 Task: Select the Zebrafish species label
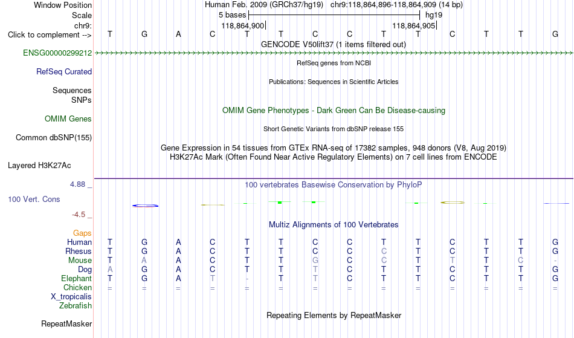76,306
